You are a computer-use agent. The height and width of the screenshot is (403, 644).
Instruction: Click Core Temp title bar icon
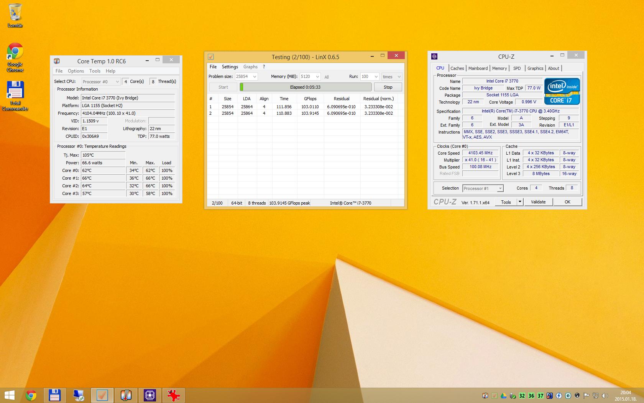57,61
